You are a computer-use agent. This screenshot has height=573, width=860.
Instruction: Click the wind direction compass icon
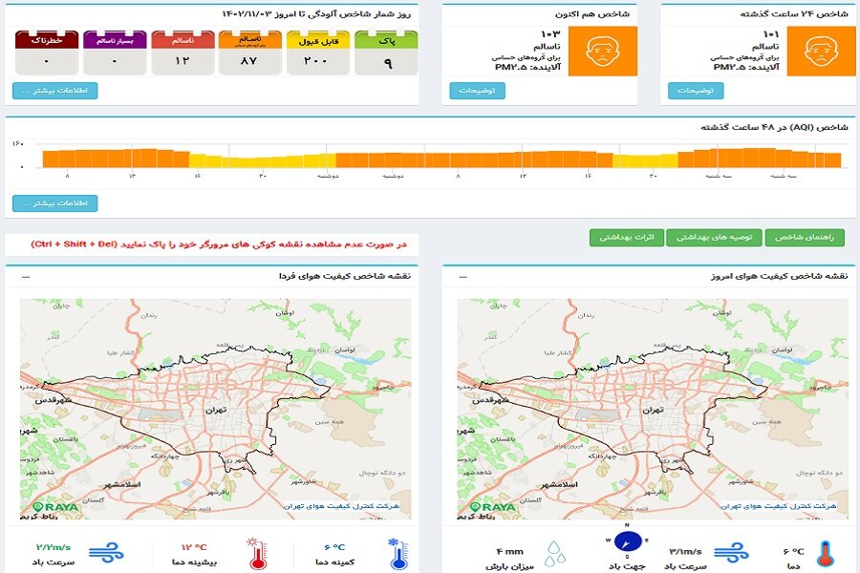pyautogui.click(x=628, y=541)
